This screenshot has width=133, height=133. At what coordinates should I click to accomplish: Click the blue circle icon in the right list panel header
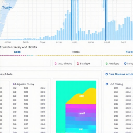[x=107, y=84]
